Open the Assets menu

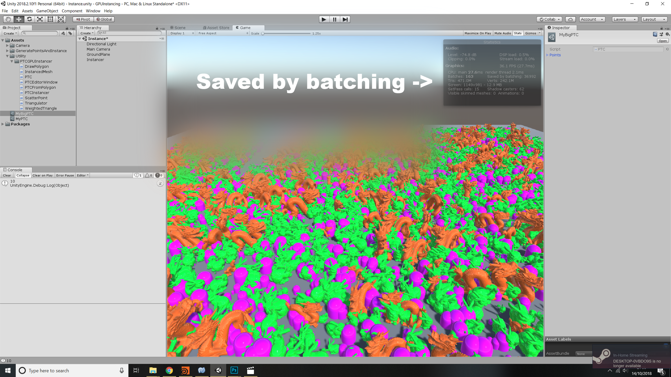pyautogui.click(x=27, y=11)
